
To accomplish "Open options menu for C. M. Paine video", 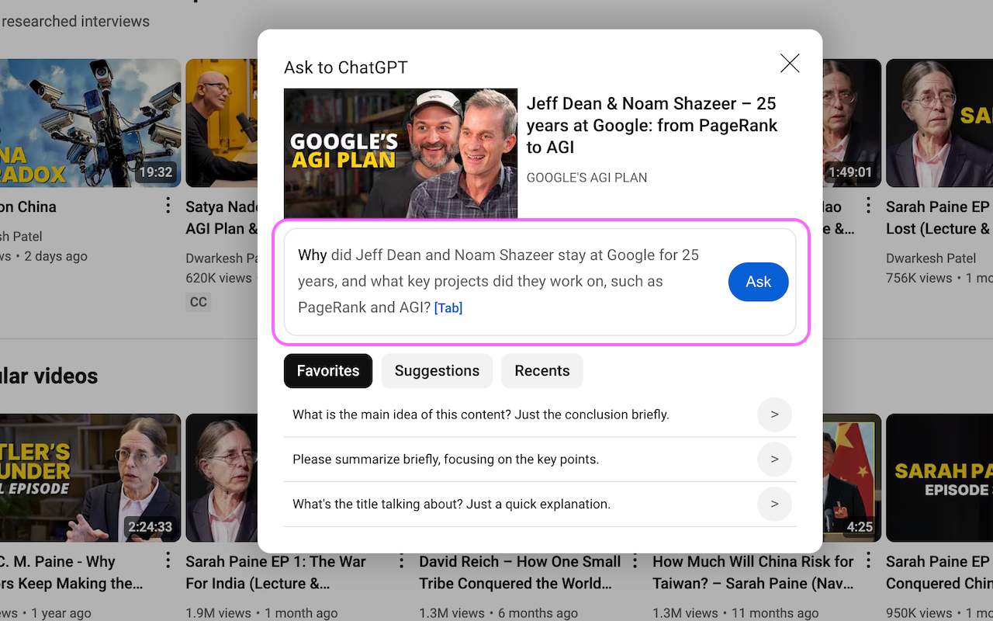I will 168,559.
